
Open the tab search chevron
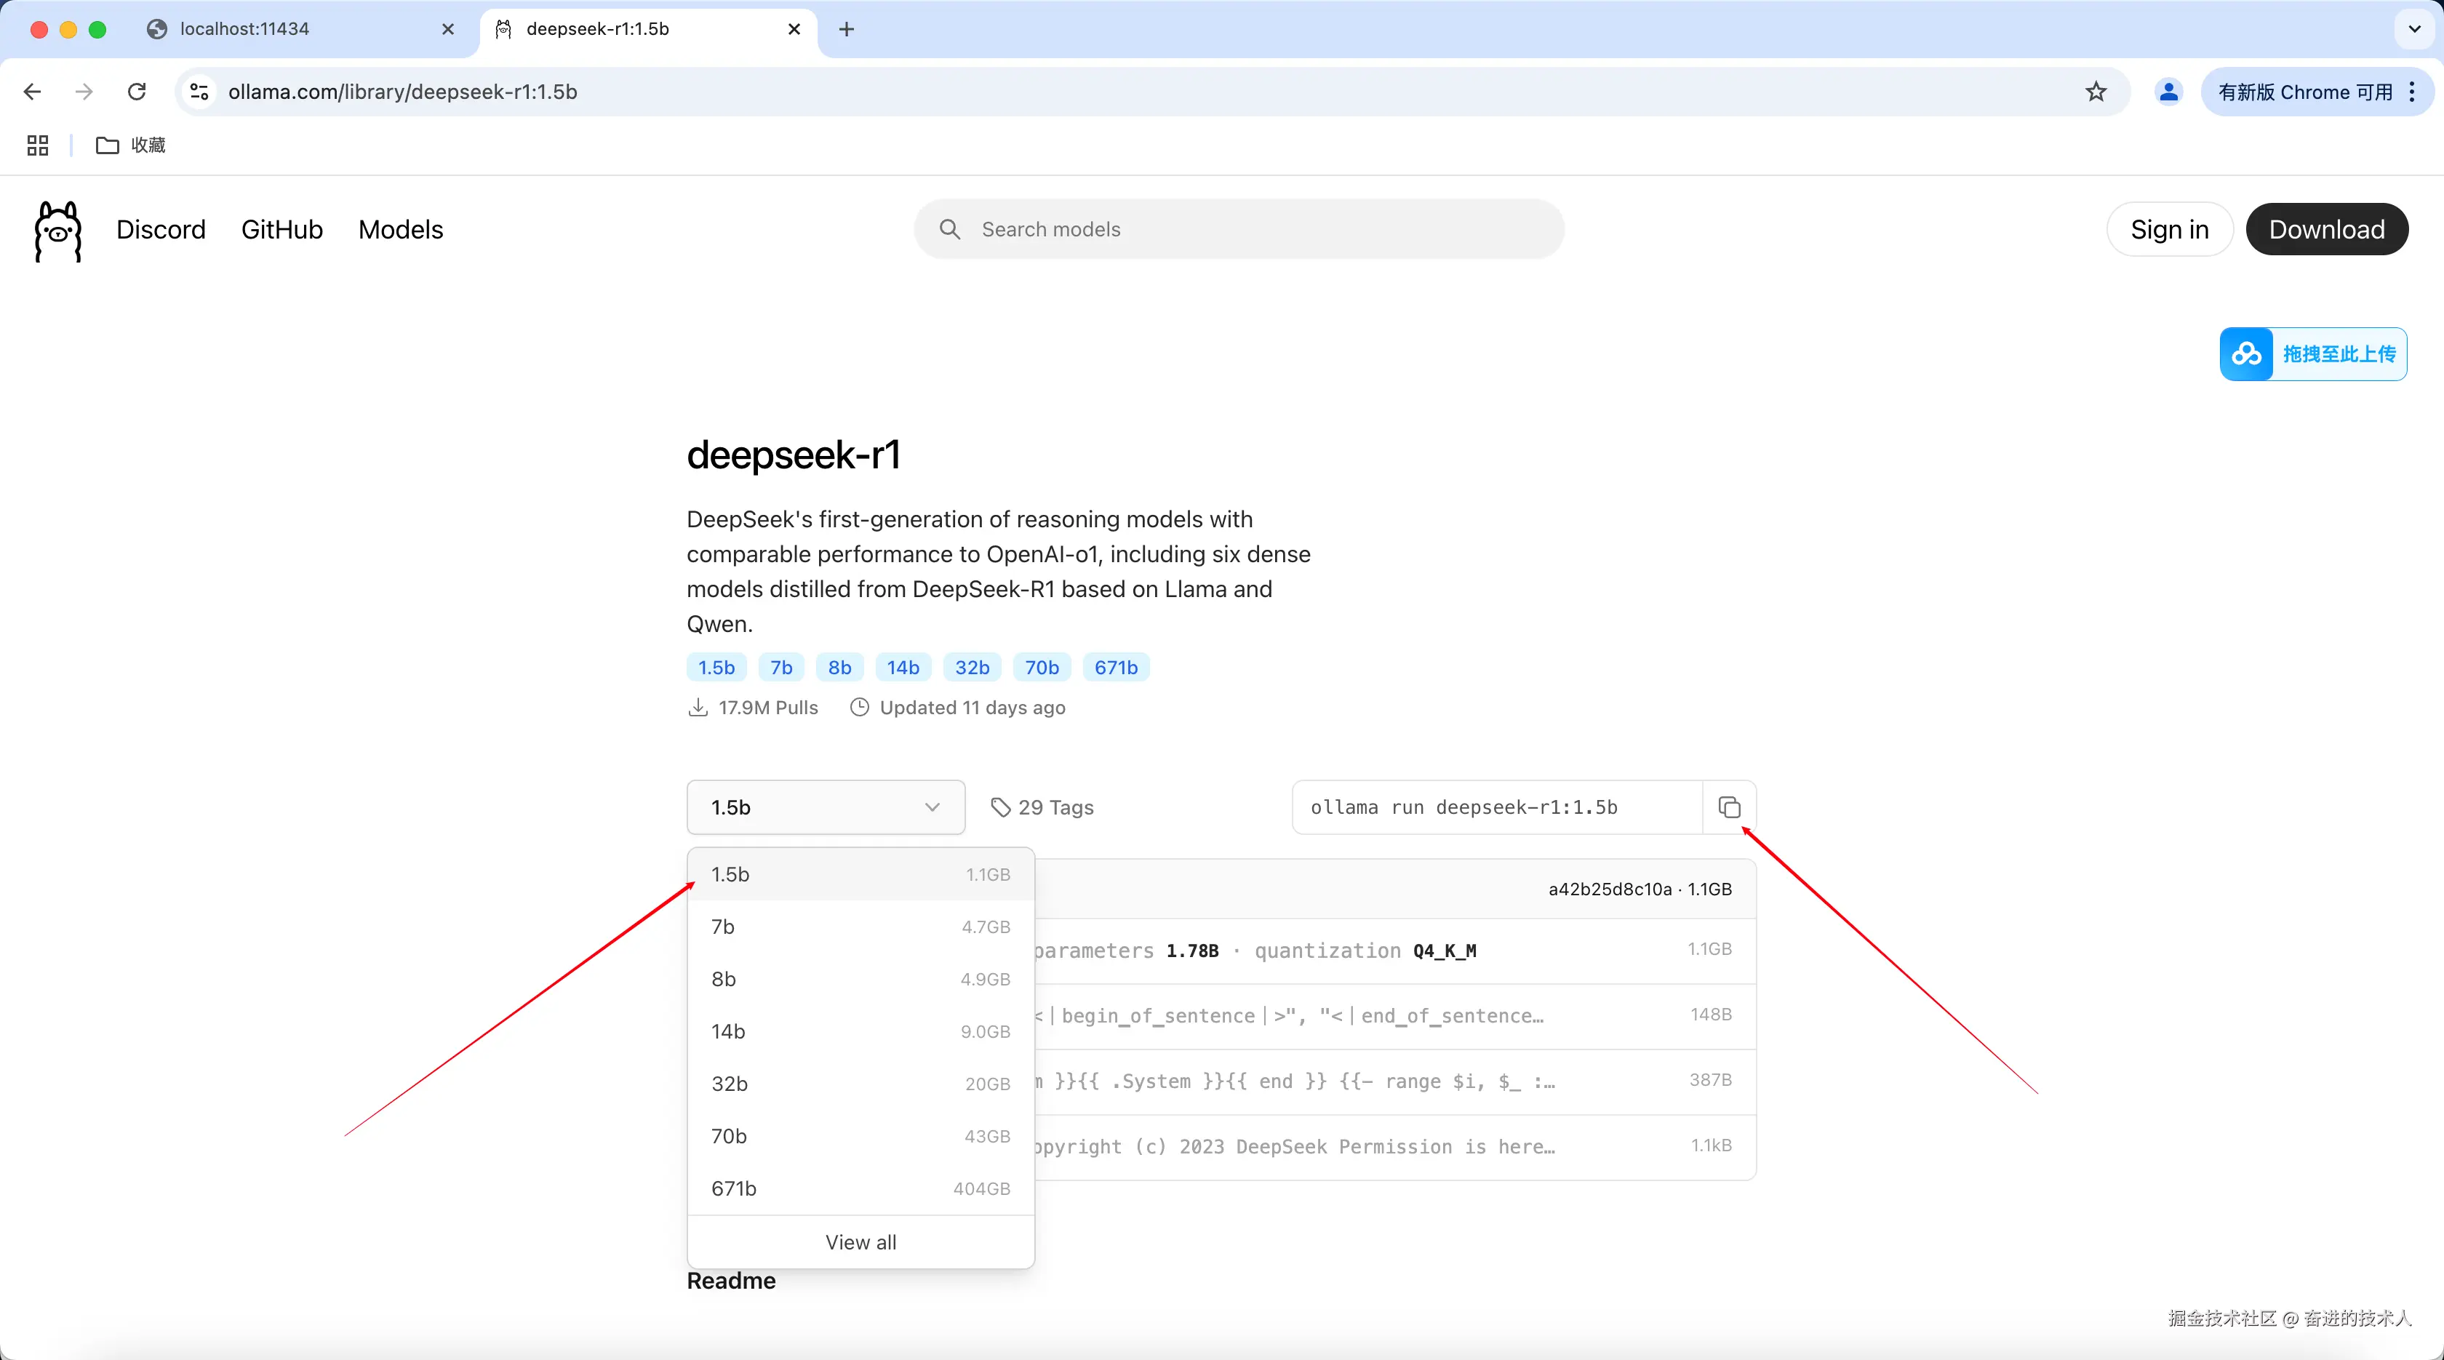[x=2413, y=29]
